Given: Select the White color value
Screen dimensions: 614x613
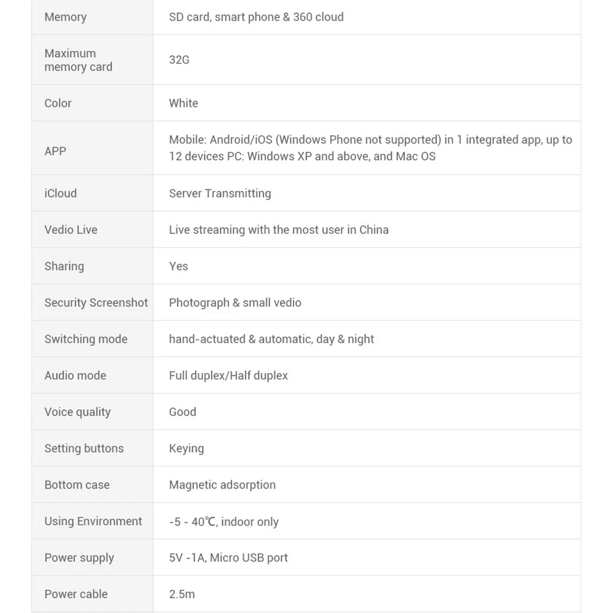Looking at the screenshot, I should click(183, 103).
